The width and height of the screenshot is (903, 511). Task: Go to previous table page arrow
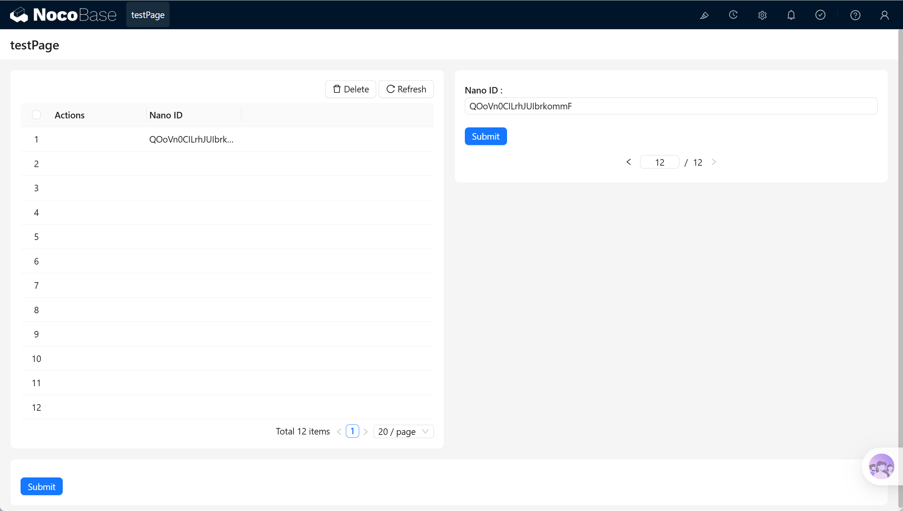click(339, 432)
